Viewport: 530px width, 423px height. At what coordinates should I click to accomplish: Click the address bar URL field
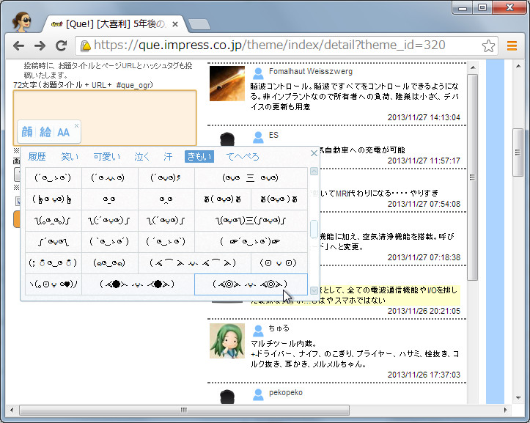(x=287, y=45)
